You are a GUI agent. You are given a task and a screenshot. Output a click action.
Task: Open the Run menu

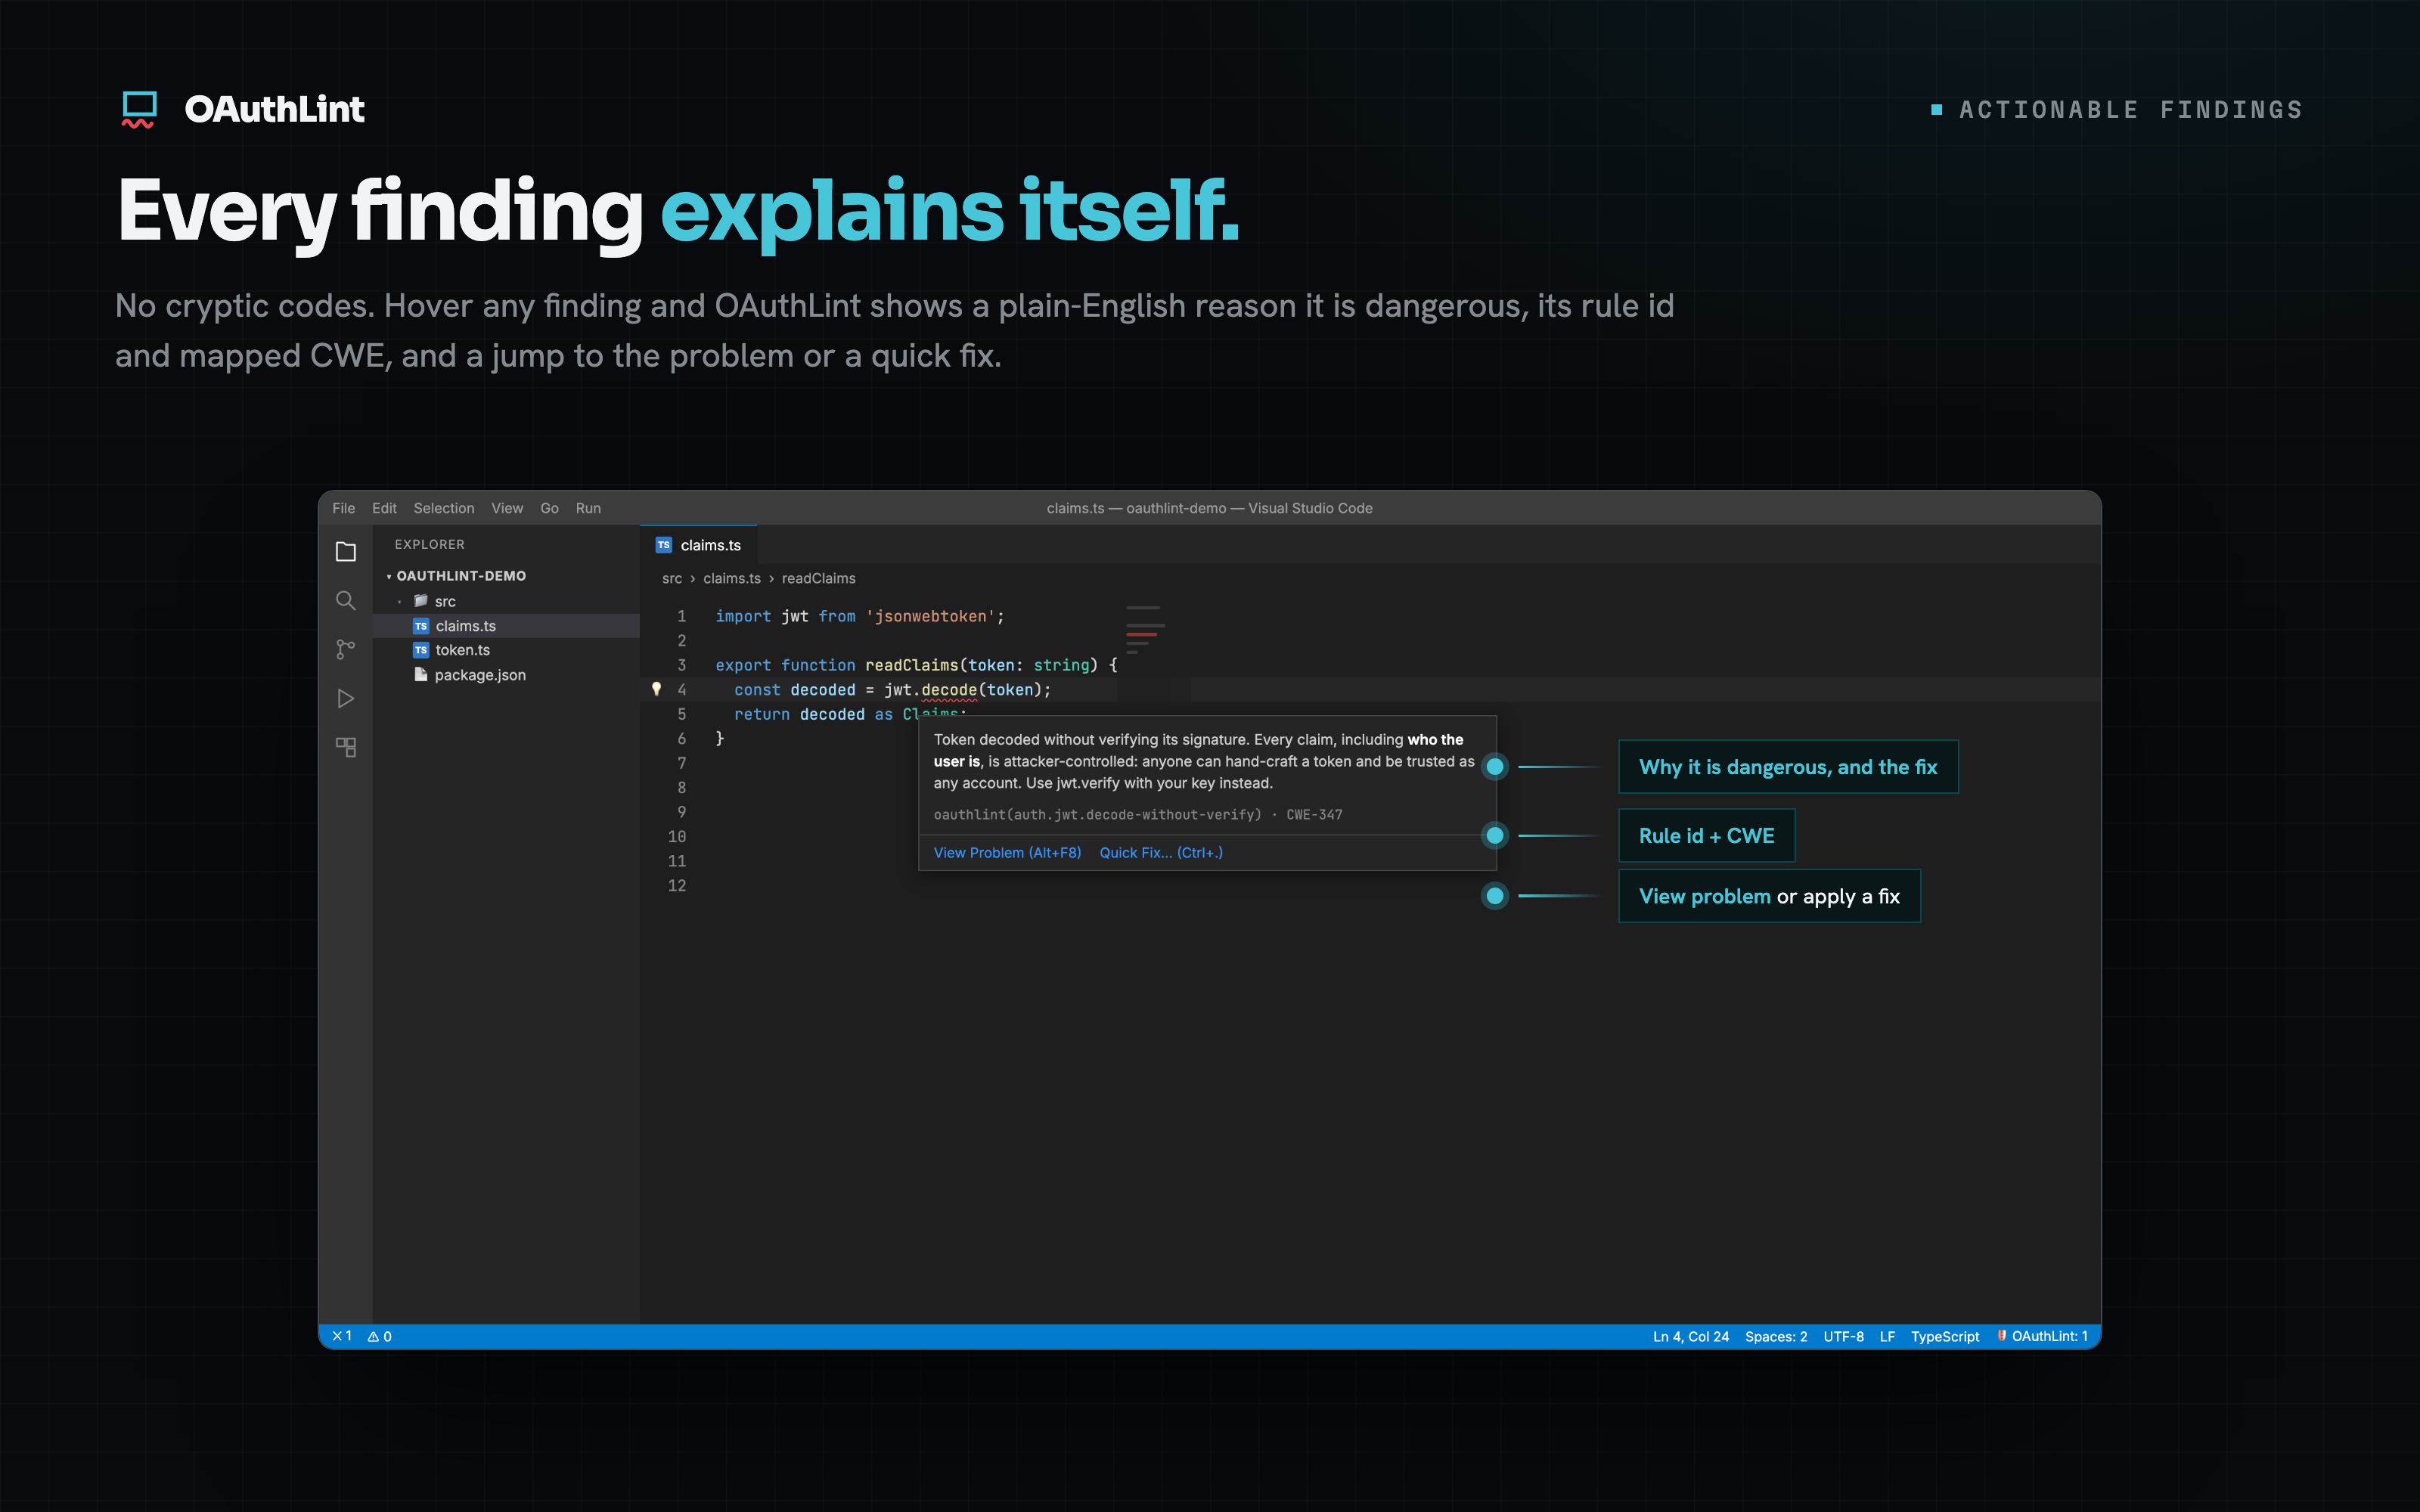coord(588,508)
